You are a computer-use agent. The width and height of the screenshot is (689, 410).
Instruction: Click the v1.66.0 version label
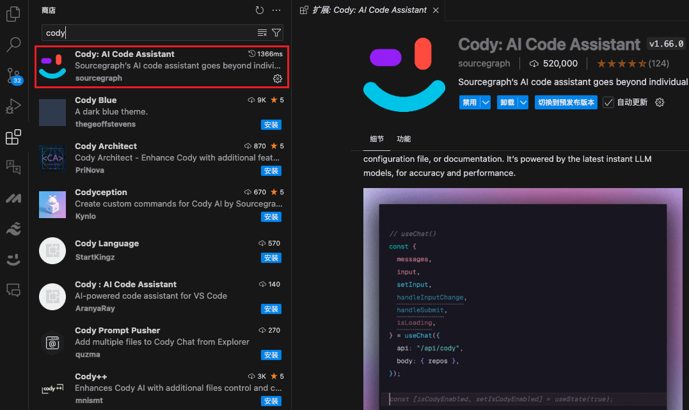(x=666, y=44)
